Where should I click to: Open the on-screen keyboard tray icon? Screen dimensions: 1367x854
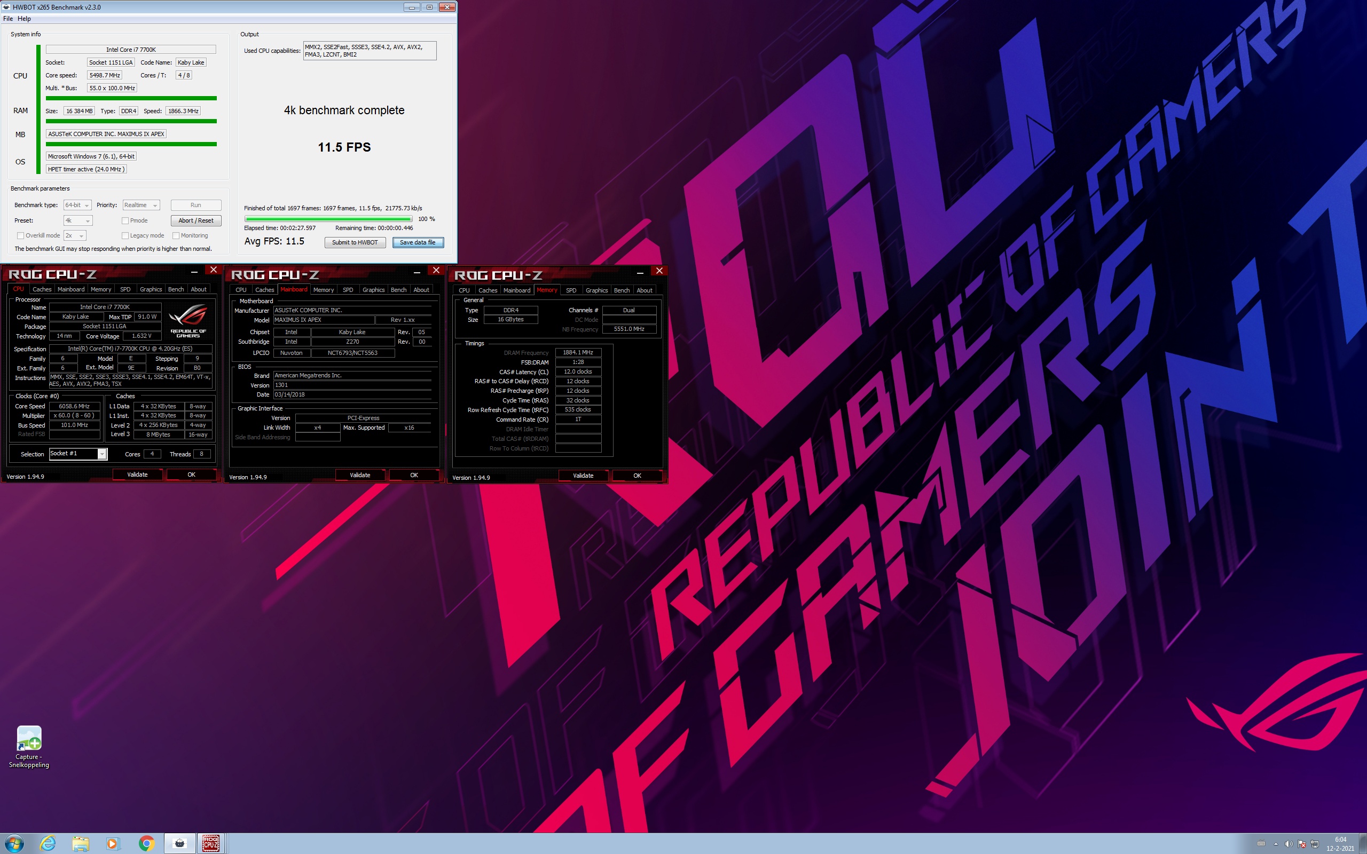click(x=1261, y=844)
